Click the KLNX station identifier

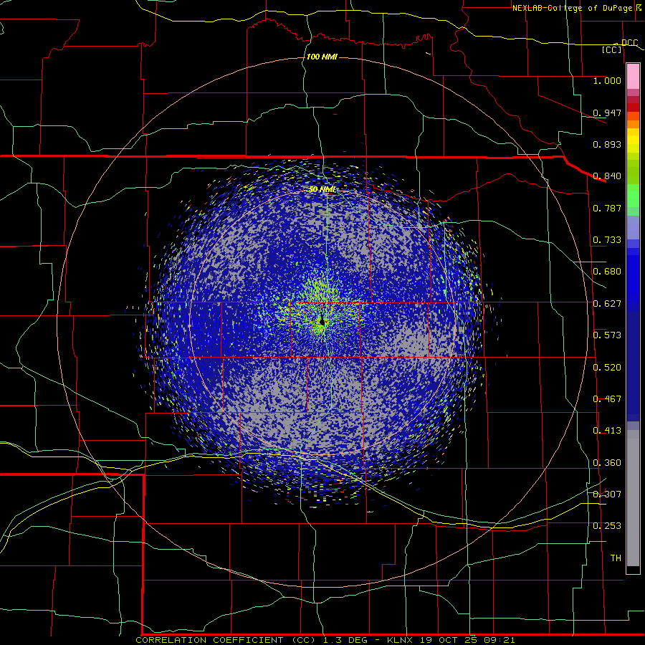point(401,640)
